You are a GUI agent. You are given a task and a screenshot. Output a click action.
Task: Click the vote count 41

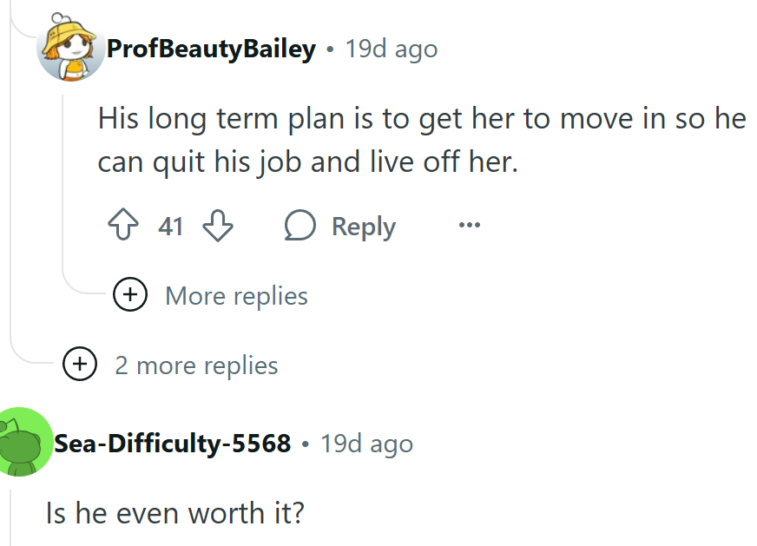[x=171, y=227]
